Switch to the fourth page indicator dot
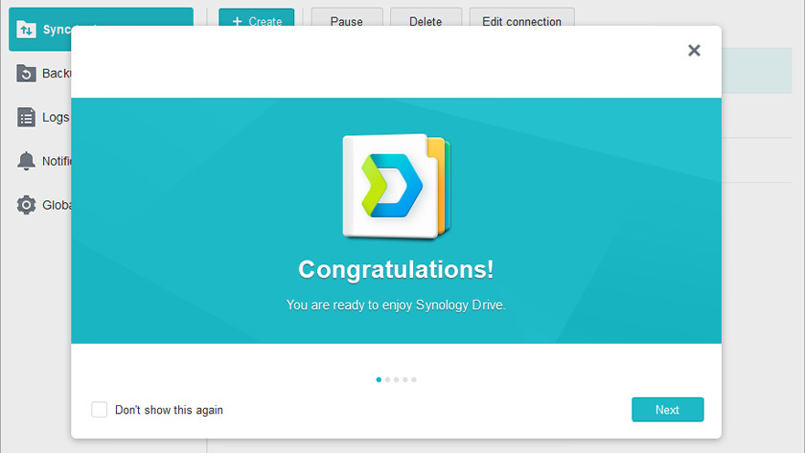Screen dimensions: 805x453 [x=405, y=380]
